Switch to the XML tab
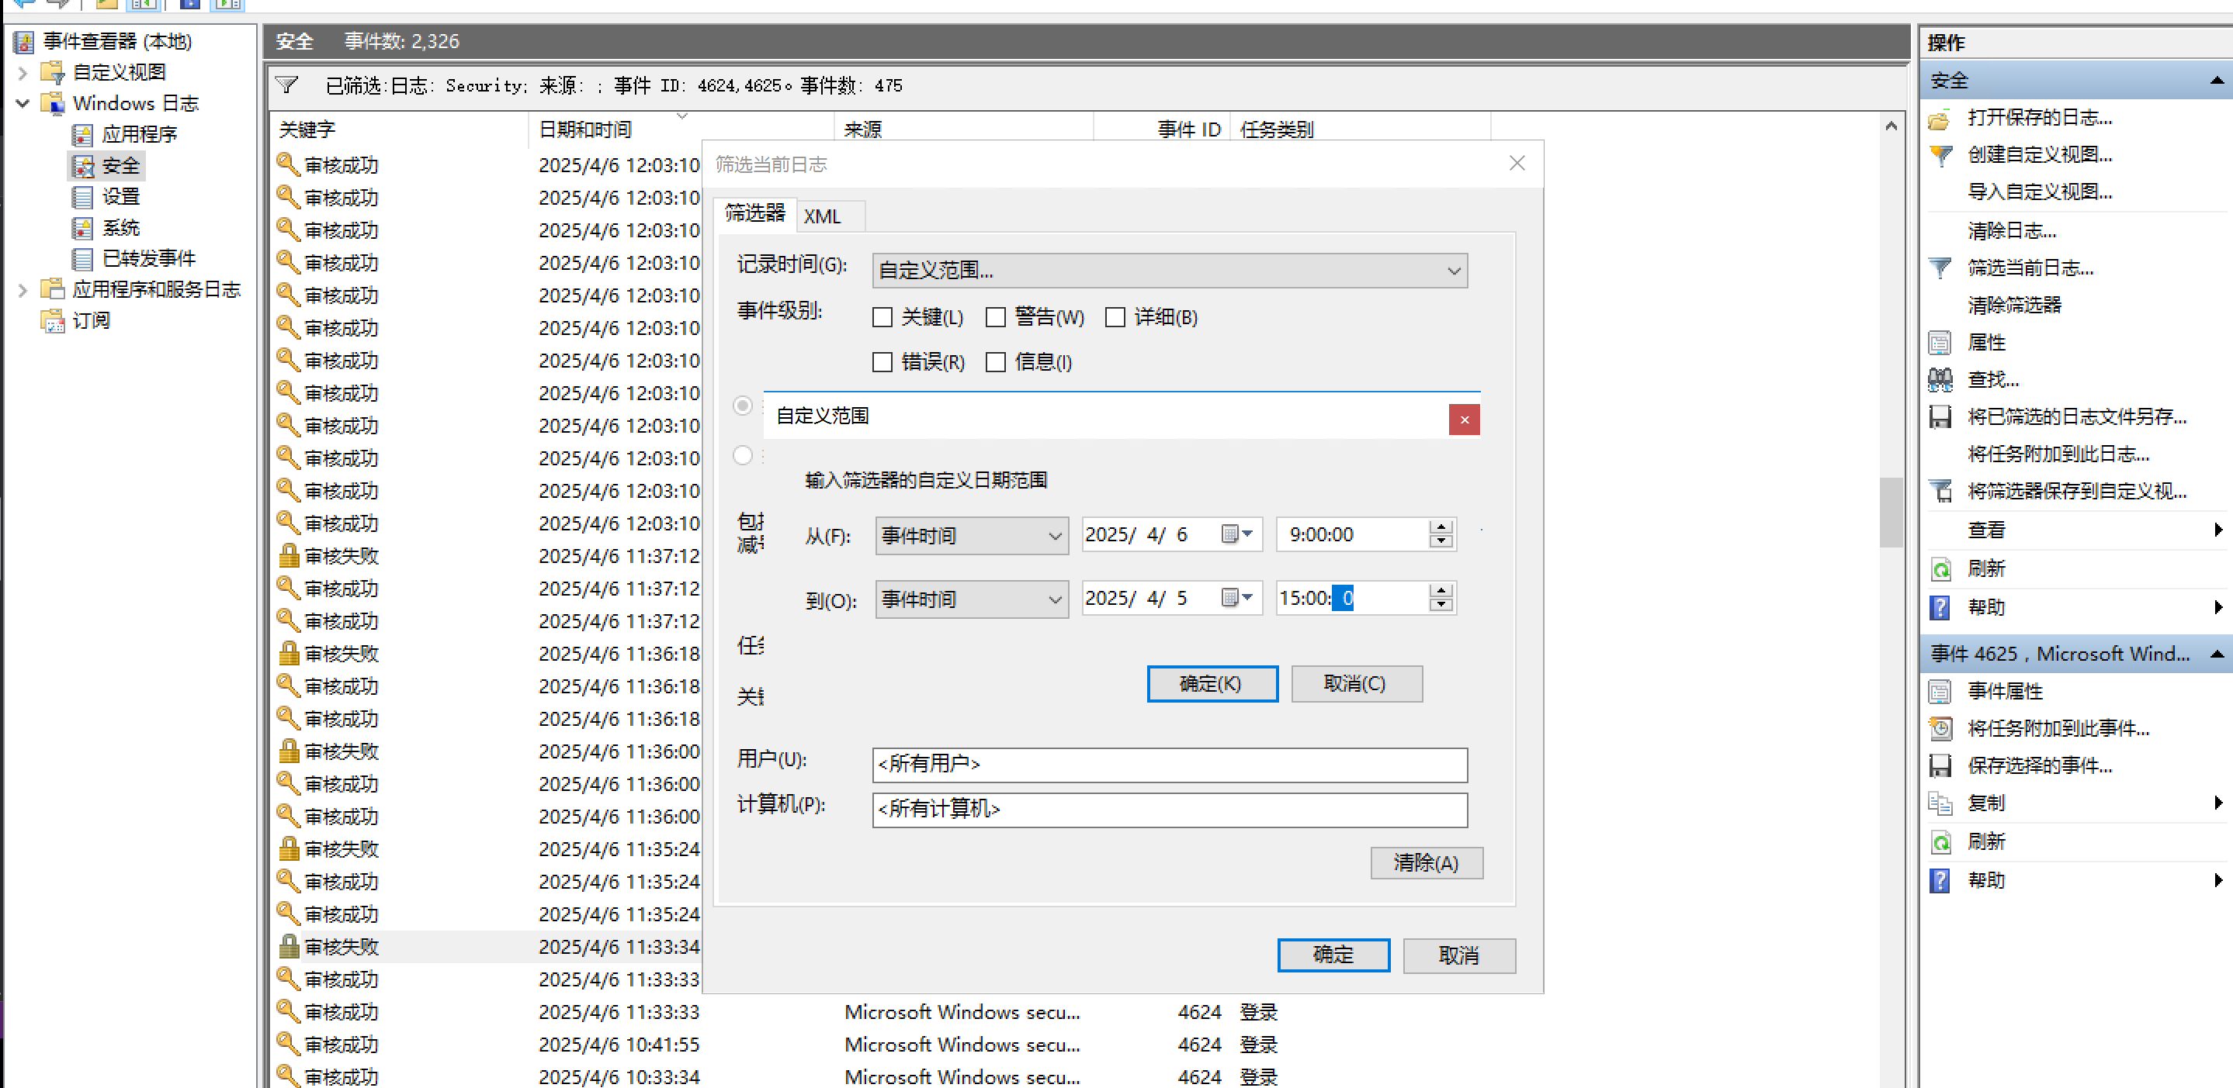This screenshot has width=2233, height=1088. [x=822, y=216]
